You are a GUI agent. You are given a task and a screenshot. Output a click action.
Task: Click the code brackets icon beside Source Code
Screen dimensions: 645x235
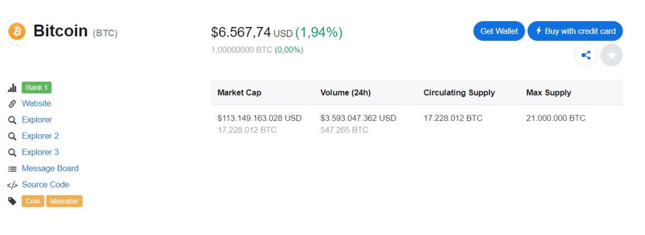12,185
